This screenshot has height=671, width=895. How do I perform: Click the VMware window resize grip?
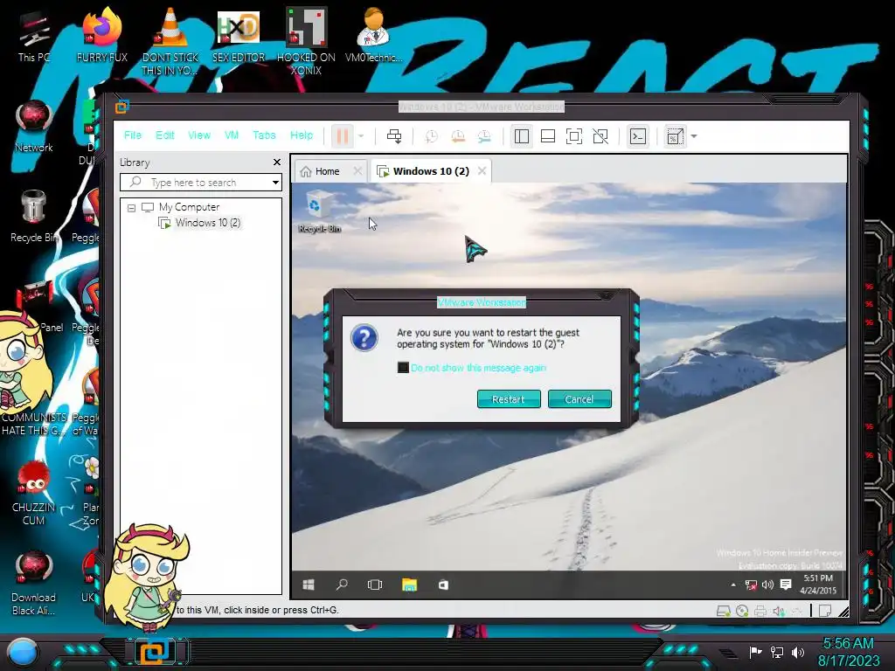coord(843,612)
